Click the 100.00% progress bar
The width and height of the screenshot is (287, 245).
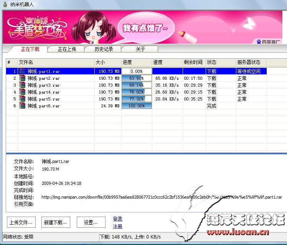(x=137, y=106)
